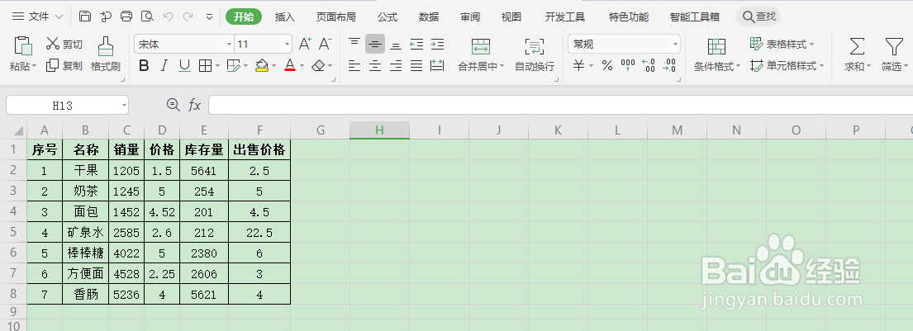The height and width of the screenshot is (331, 913).
Task: Open the font size 11 dropdown
Action: [x=287, y=45]
